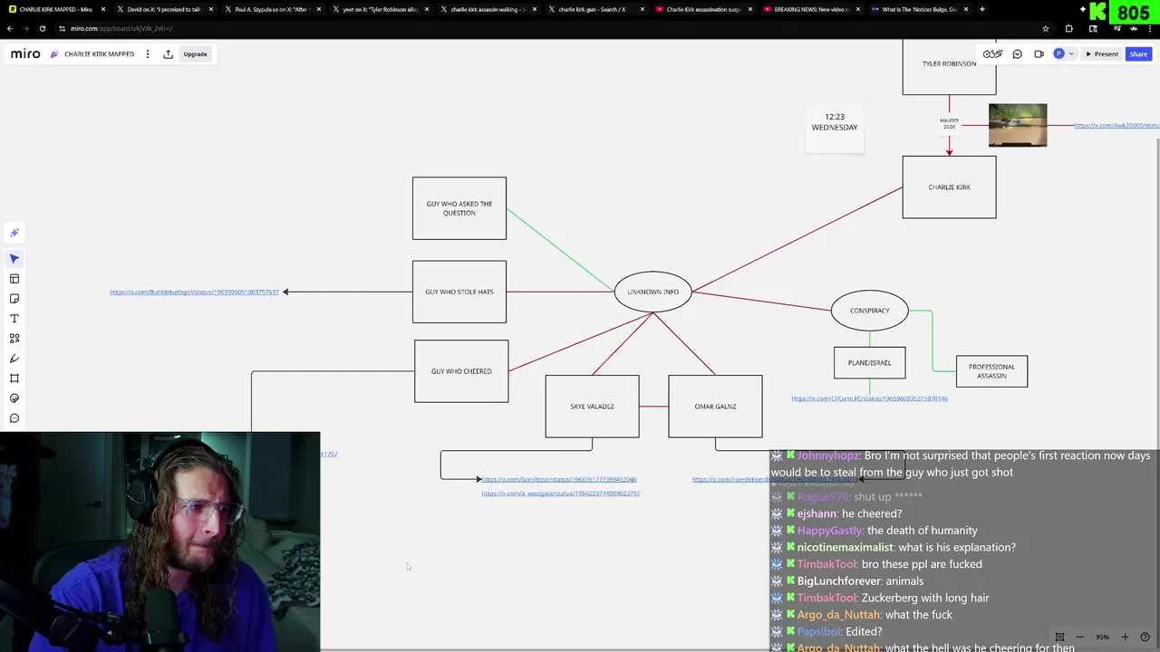Open the a_westgate x.com link

pos(560,494)
